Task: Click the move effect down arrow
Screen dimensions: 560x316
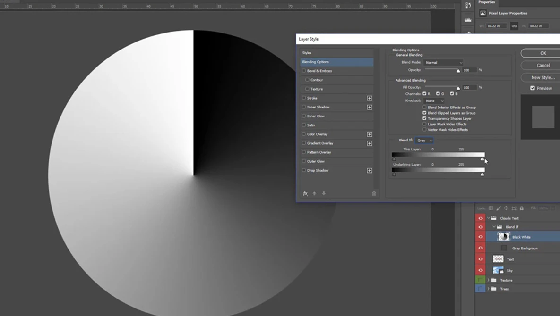Action: tap(324, 193)
